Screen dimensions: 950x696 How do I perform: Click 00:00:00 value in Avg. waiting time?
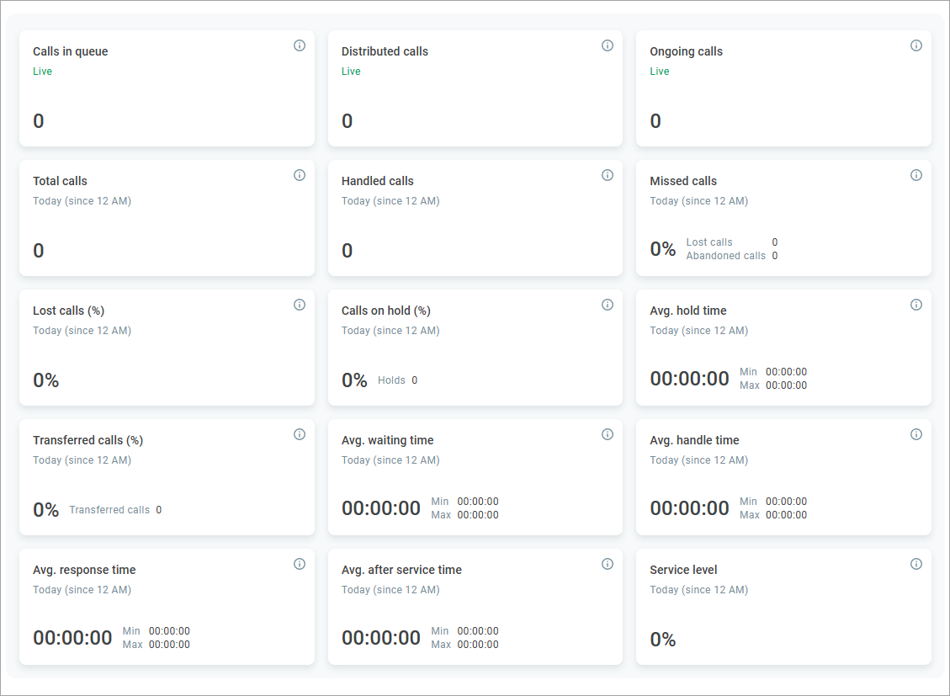point(380,508)
